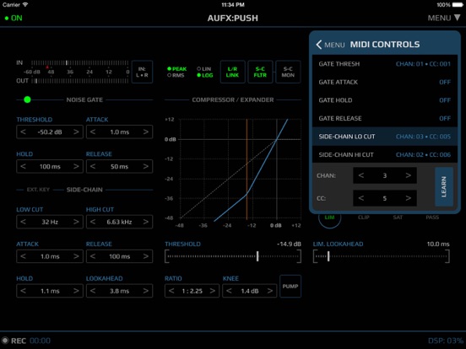Toggle EXT. KEY side-chain option
Viewport: 466px width, 349px height.
(x=38, y=190)
